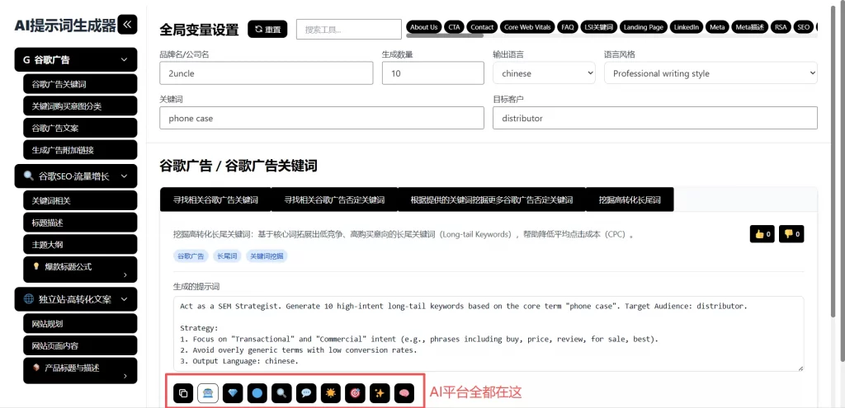This screenshot has height=408, width=845.
Task: Open prompt with the blue gem icon
Action: (x=233, y=393)
